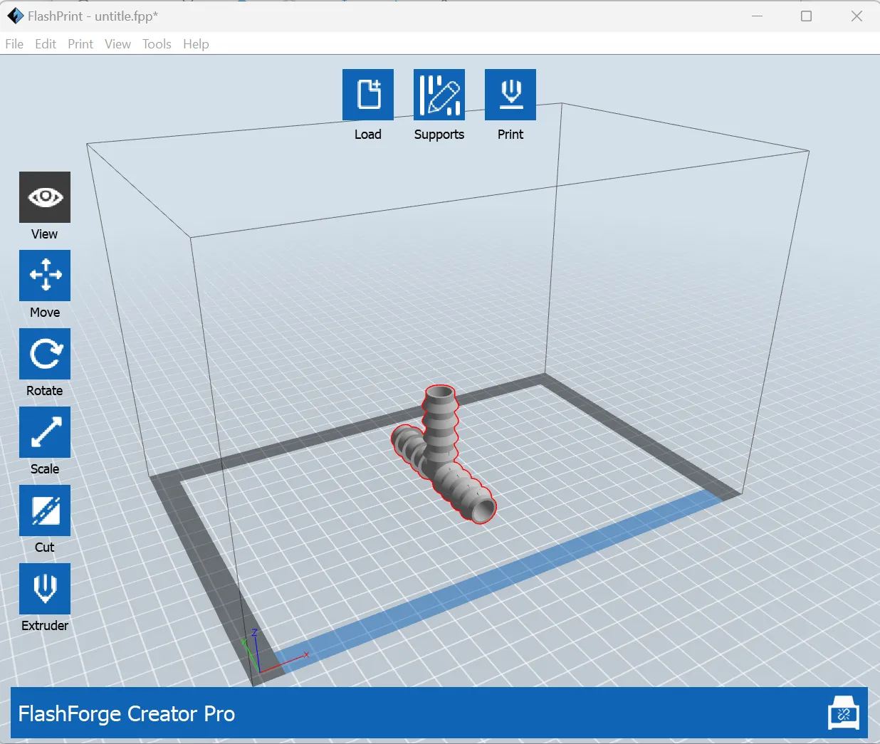Screen dimensions: 880x744
Task: Select the Rotate tool
Action: (x=45, y=354)
